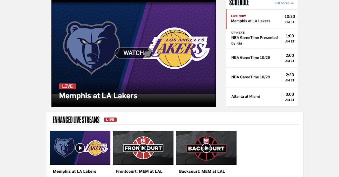339x177 pixels.
Task: Click the Los Angeles Lakers logo
Action: [x=178, y=48]
